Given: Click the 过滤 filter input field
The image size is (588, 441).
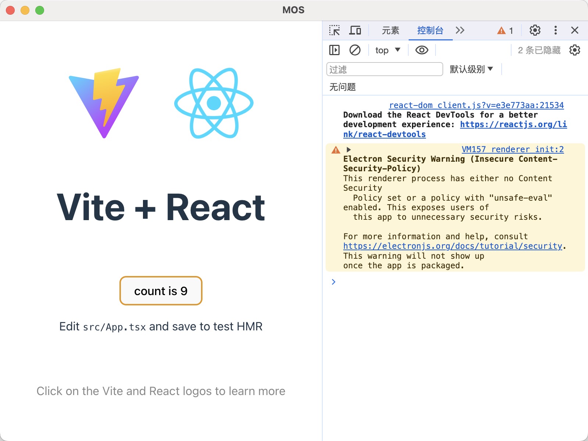Looking at the screenshot, I should 384,69.
